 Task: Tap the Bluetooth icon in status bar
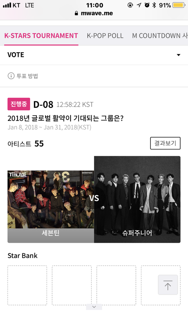(x=154, y=5)
